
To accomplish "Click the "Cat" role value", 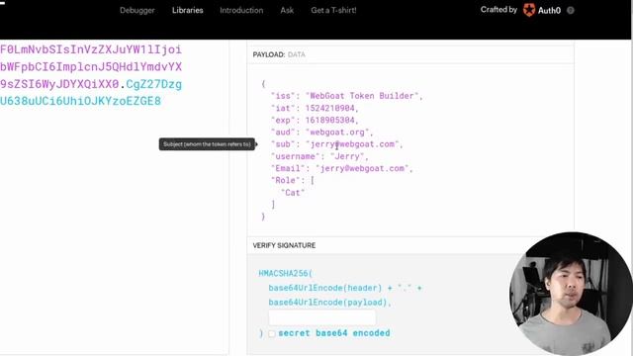I will (293, 193).
